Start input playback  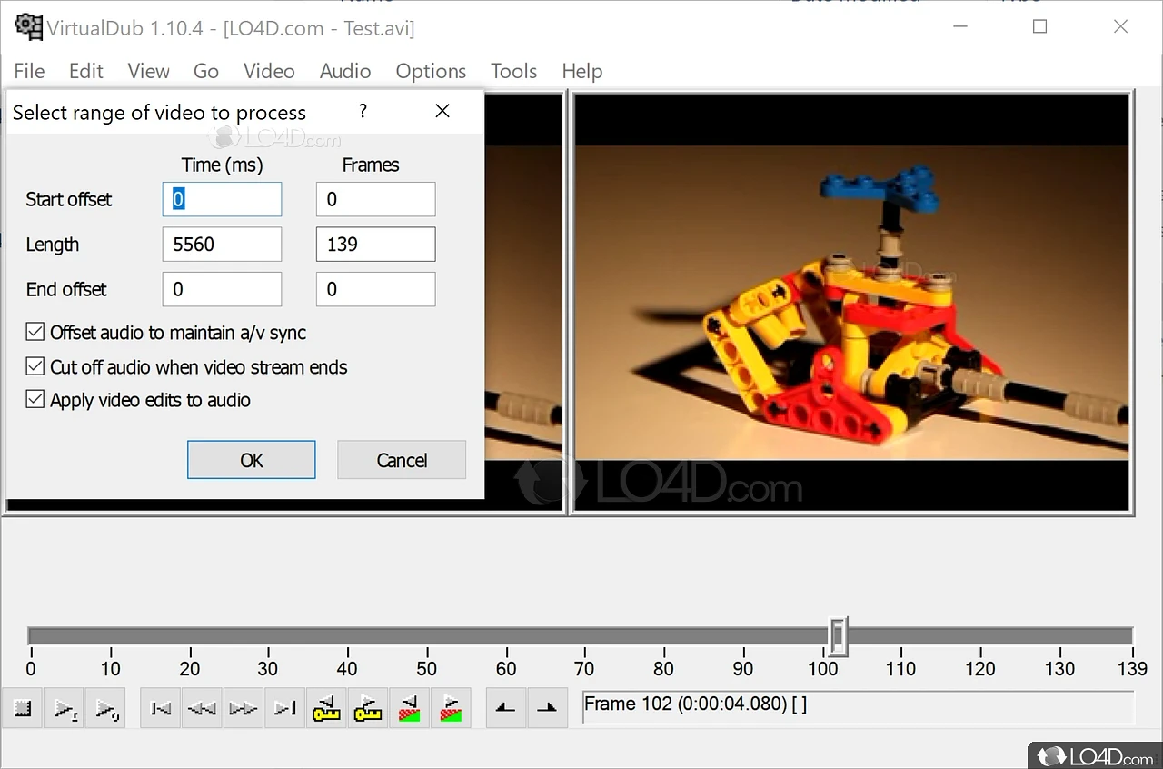65,709
